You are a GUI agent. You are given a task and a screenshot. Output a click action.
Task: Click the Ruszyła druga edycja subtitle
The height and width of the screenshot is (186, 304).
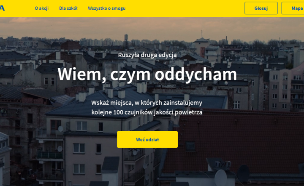(147, 55)
